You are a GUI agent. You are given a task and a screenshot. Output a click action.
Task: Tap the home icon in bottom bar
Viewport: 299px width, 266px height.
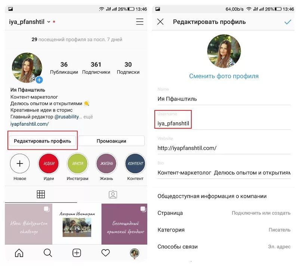click(x=19, y=253)
